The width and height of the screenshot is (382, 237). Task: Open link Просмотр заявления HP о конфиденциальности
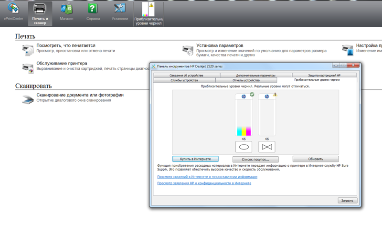point(204,183)
